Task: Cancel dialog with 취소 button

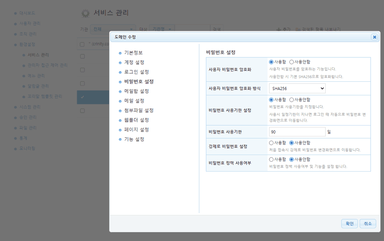Action: click(x=368, y=224)
